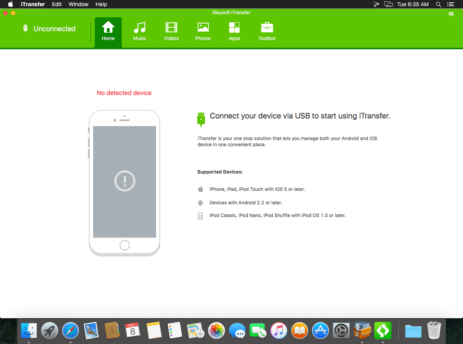Open iBooks from the Dock
Image resolution: width=463 pixels, height=344 pixels.
point(299,330)
